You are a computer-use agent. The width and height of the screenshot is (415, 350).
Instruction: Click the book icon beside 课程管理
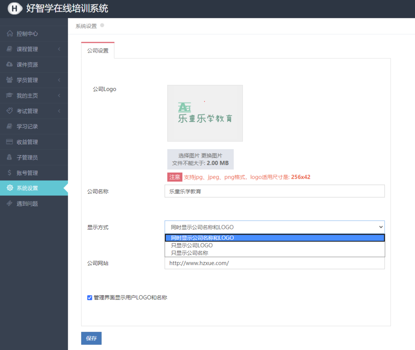(x=10, y=49)
